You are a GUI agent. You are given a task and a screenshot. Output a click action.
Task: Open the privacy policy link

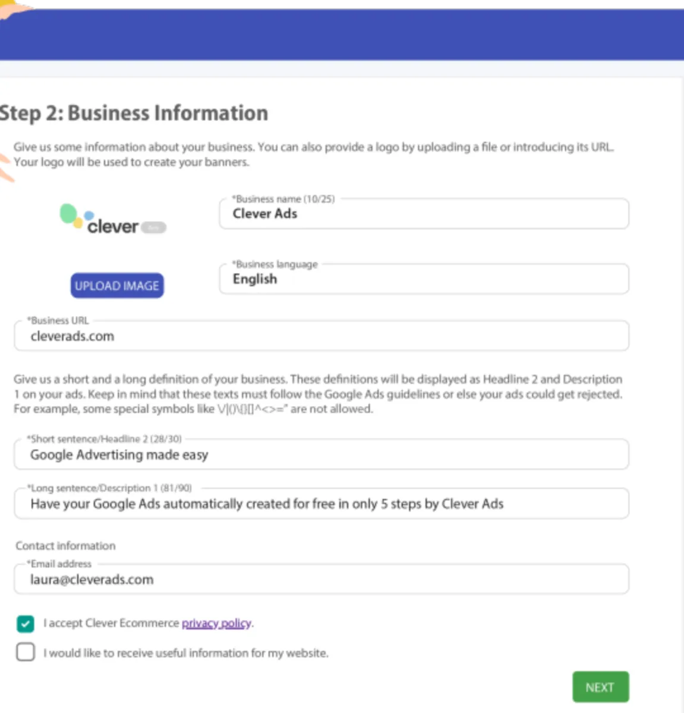[216, 623]
